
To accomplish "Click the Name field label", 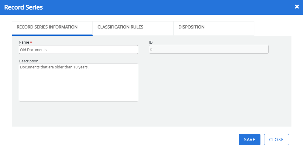I will pyautogui.click(x=24, y=42).
